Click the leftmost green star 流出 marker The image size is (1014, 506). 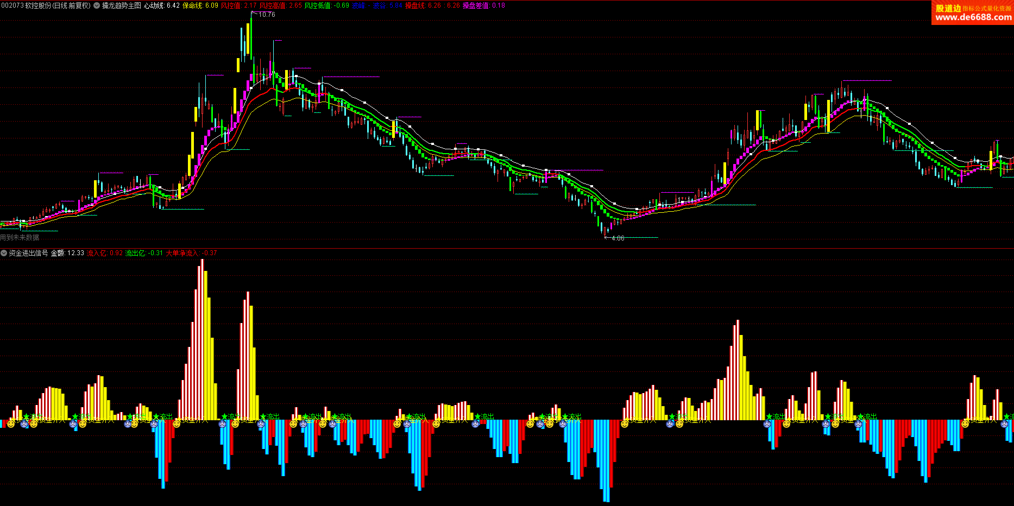(26, 416)
